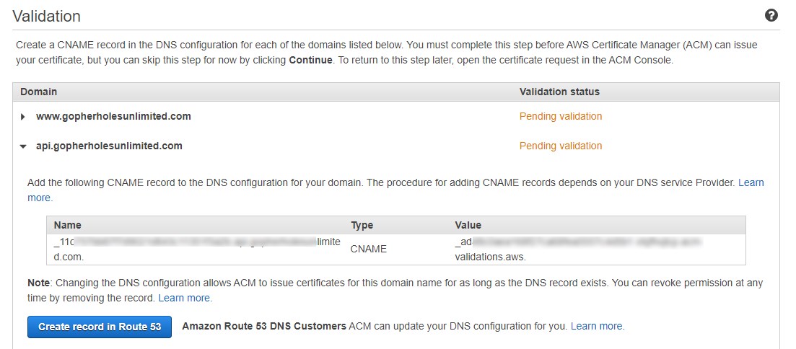Click the Validation page heading
The width and height of the screenshot is (796, 349).
coord(47,16)
